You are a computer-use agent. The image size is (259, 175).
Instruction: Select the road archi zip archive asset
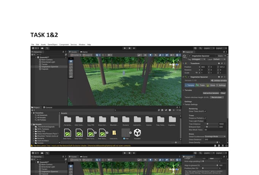tap(114, 133)
